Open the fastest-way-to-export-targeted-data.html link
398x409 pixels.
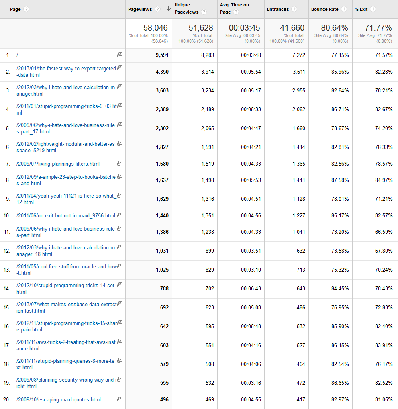tap(66, 72)
